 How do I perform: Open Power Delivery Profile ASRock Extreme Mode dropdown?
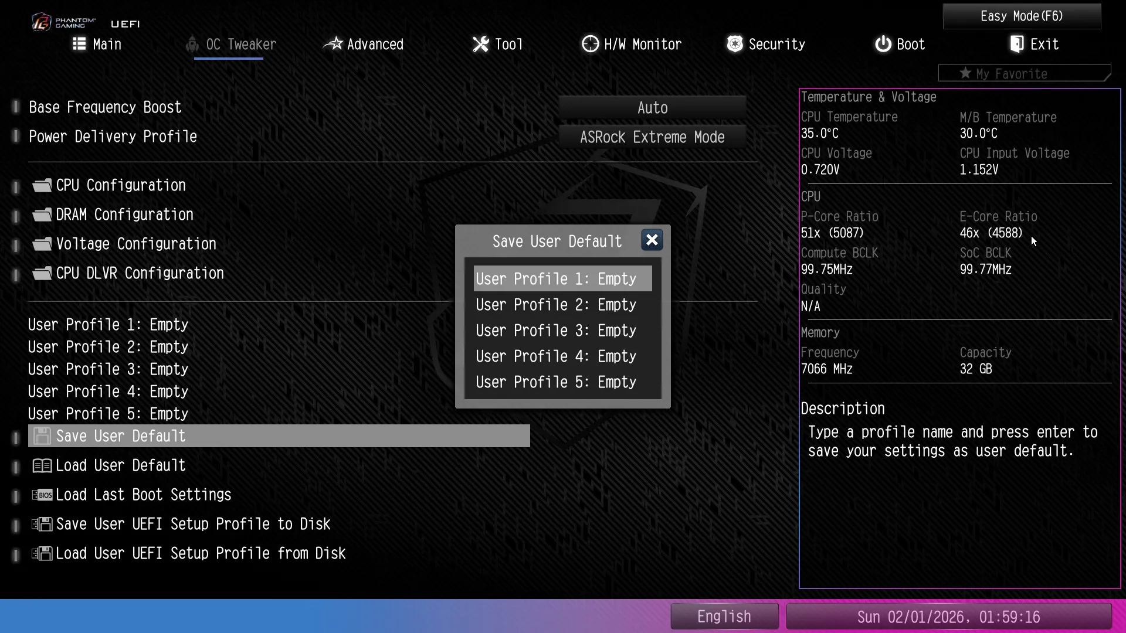click(x=652, y=137)
